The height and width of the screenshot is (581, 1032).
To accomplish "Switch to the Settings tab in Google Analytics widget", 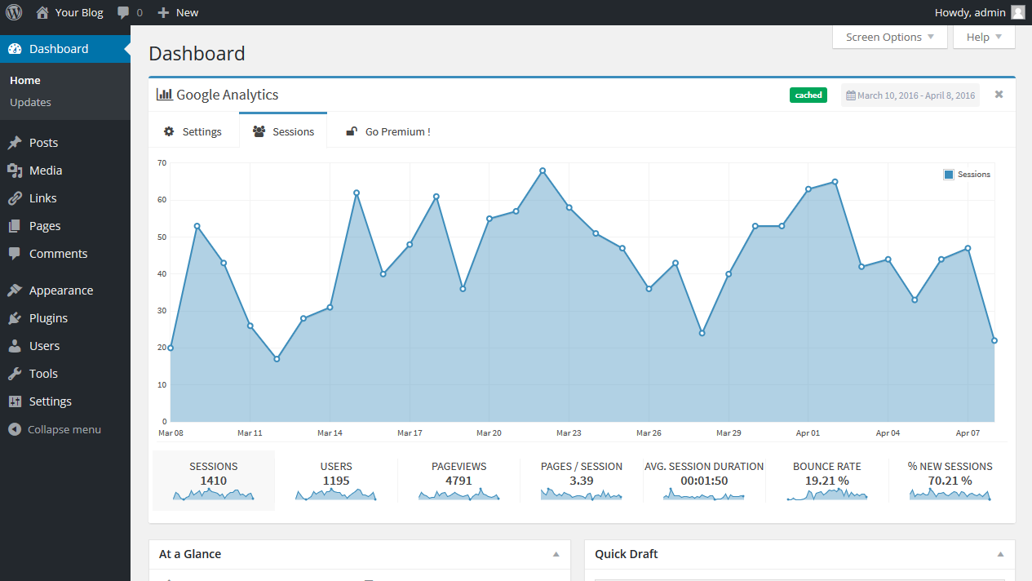I will click(195, 131).
